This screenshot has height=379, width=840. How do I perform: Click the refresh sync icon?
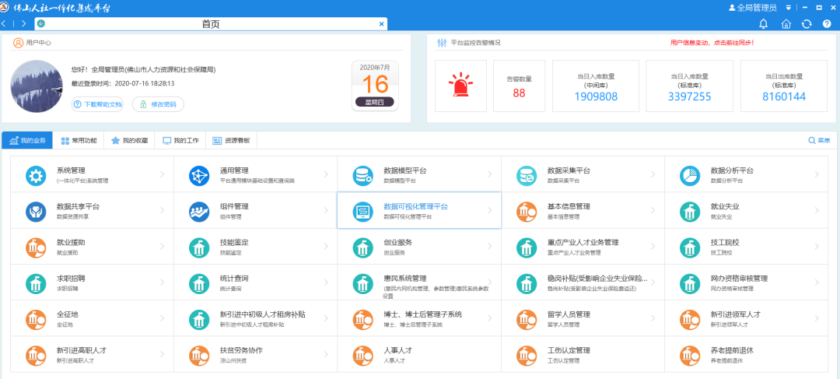click(x=807, y=24)
